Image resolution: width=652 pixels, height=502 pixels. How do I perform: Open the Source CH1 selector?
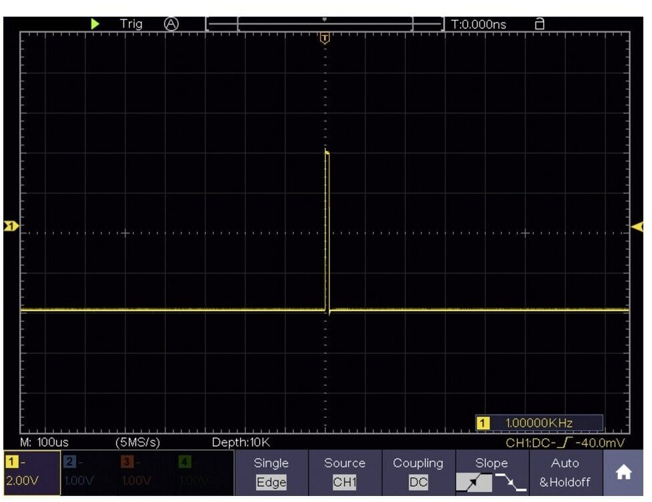point(345,473)
